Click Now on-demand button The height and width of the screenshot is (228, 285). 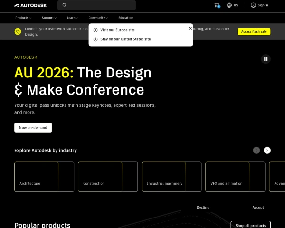(x=33, y=127)
